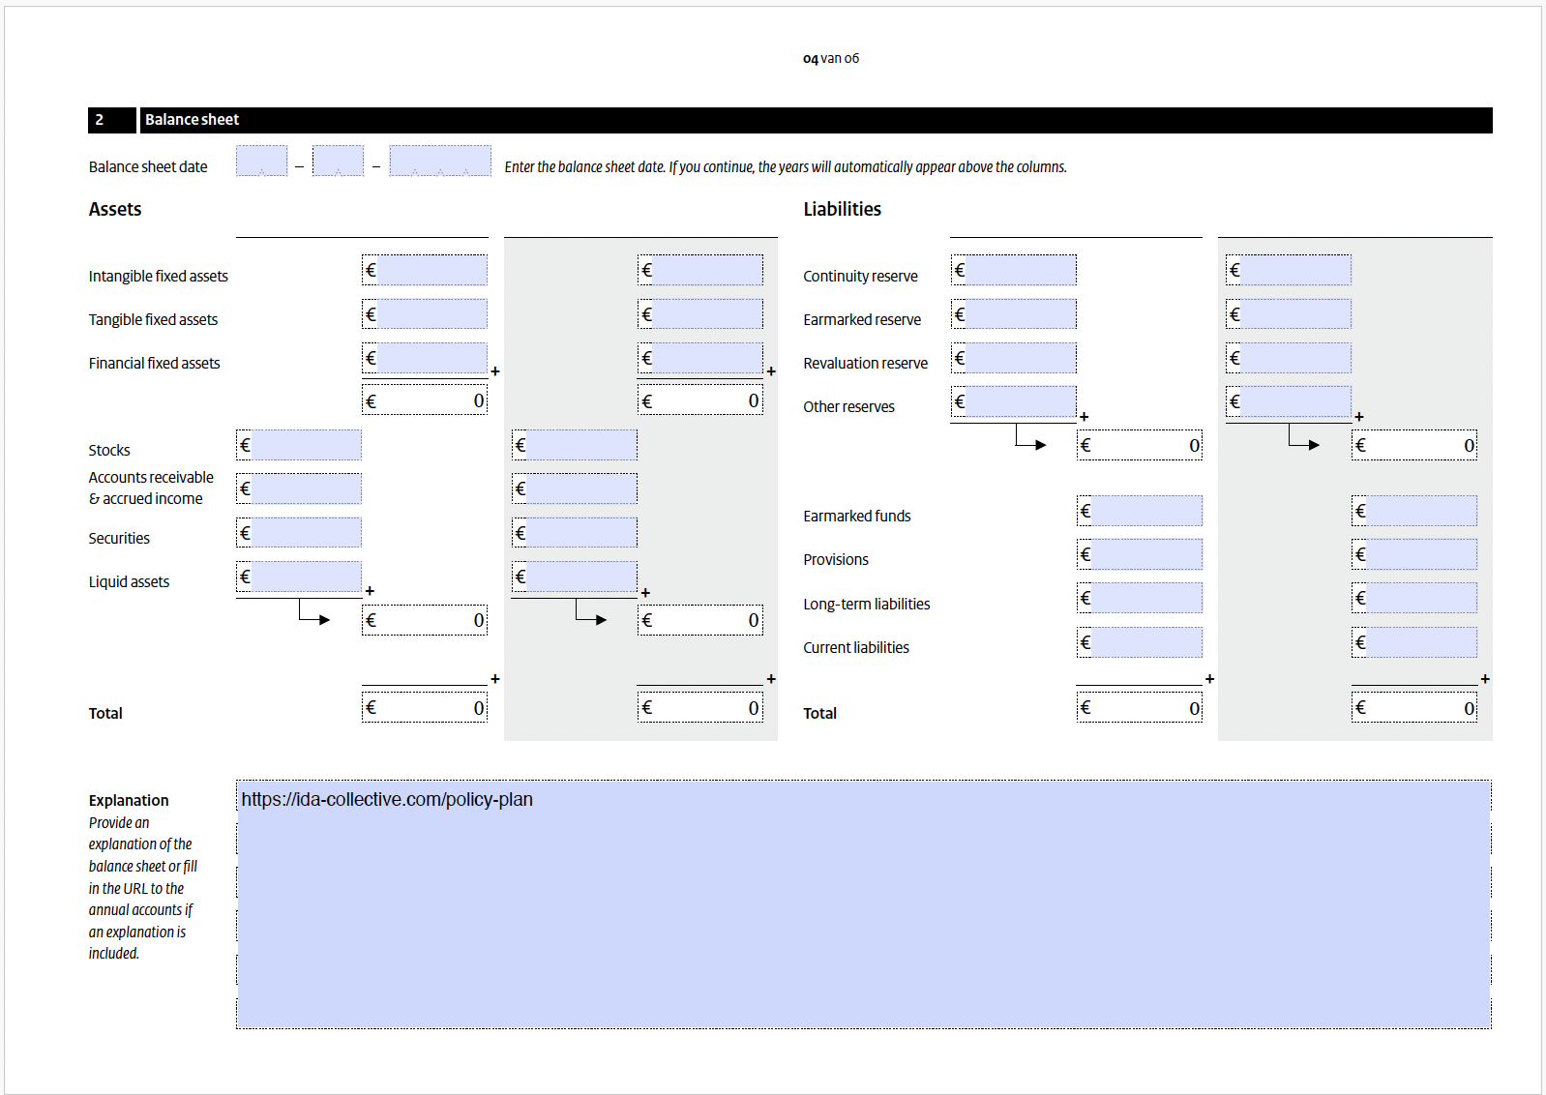Click first-column Assets Total field
1546x1095 pixels.
425,708
